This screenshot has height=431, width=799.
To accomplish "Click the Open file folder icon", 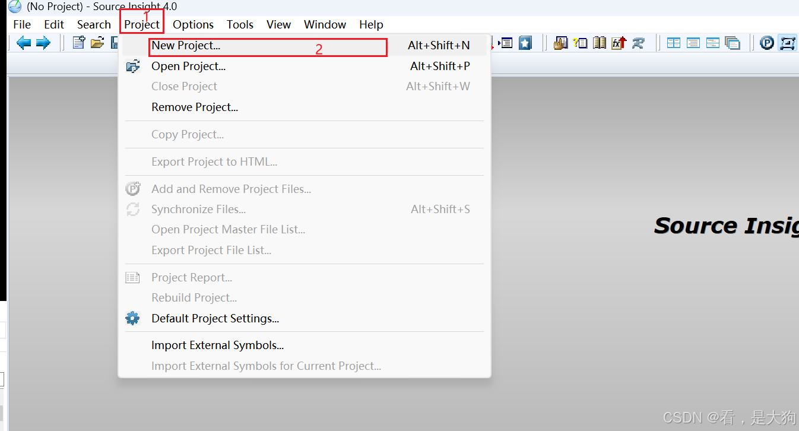I will click(x=97, y=43).
